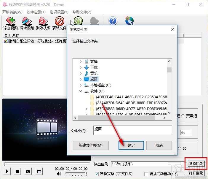Click the Select Directory (选择目录) button
Screen dimensions: 208x179
click(x=196, y=164)
